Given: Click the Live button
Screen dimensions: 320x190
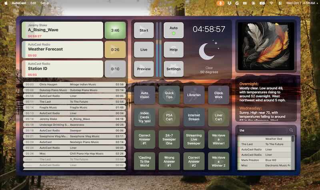Looking at the screenshot, I should (144, 49).
